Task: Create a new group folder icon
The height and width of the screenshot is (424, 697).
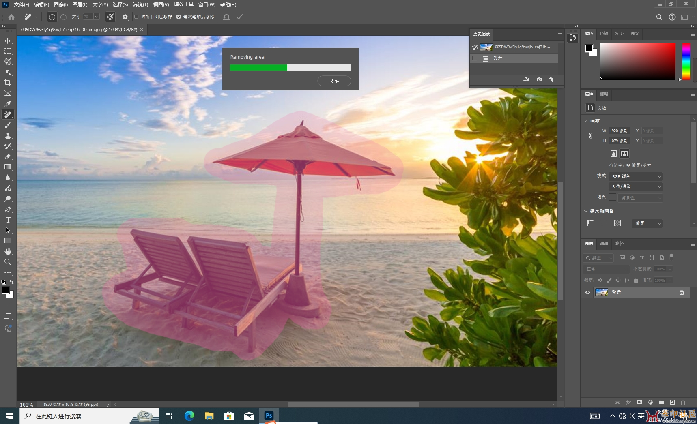Action: point(661,402)
